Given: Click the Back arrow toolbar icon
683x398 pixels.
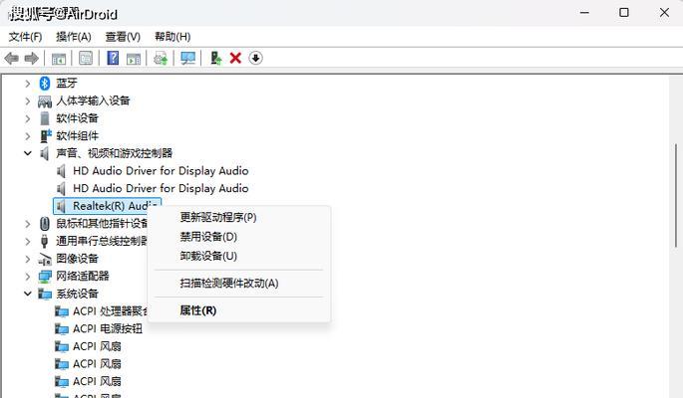Looking at the screenshot, I should 11,59.
